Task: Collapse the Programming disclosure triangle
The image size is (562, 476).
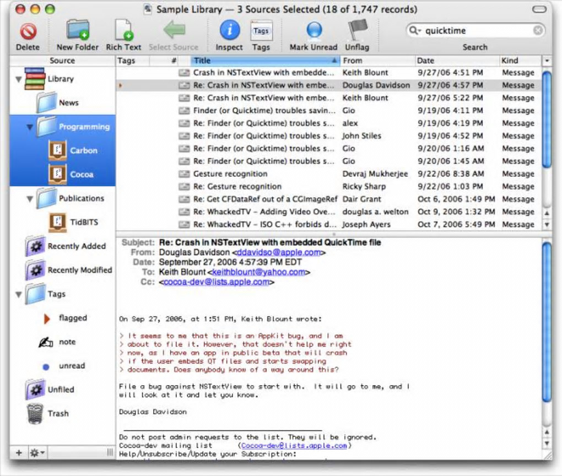Action: click(x=30, y=127)
